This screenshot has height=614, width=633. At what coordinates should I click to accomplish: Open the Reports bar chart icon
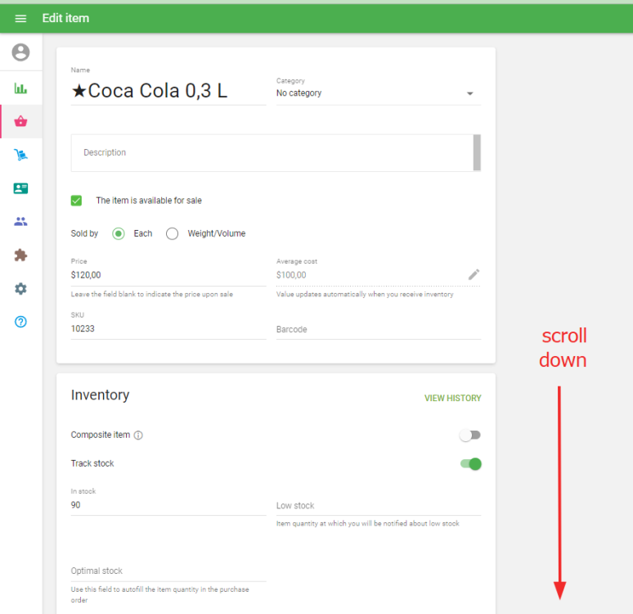tap(20, 88)
